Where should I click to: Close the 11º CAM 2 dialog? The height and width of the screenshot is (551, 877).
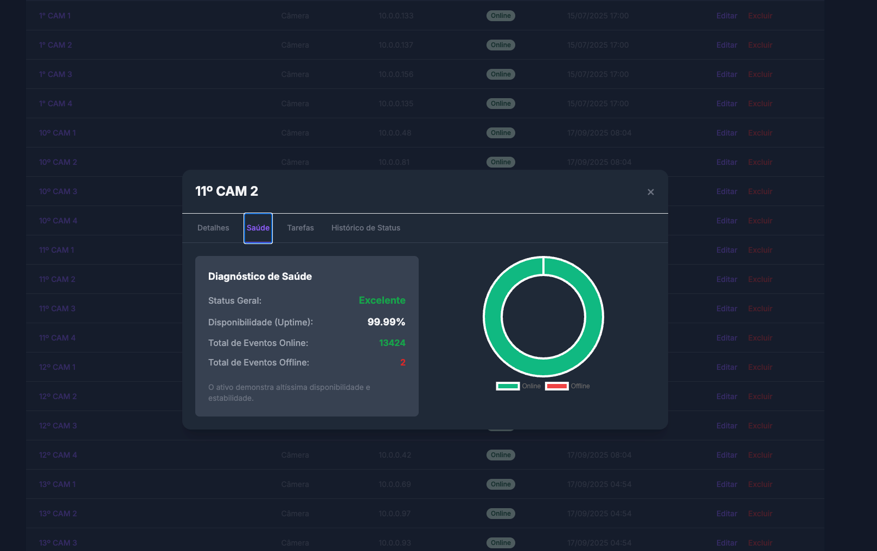650,192
